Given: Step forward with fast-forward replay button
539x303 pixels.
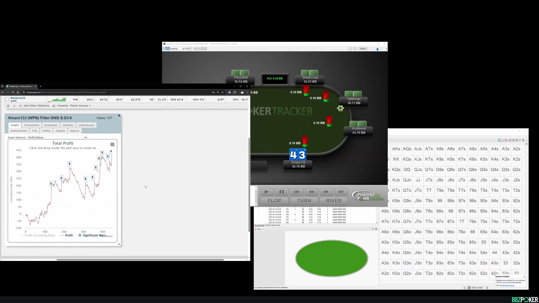Looking at the screenshot, I should (326, 192).
